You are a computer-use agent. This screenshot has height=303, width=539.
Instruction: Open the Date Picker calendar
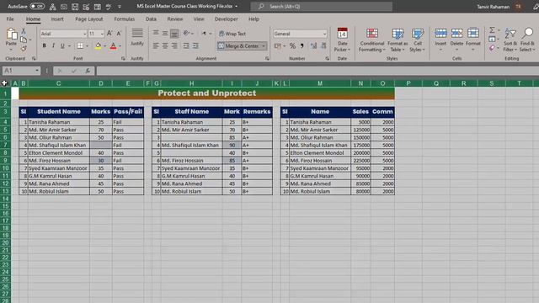tap(342, 40)
